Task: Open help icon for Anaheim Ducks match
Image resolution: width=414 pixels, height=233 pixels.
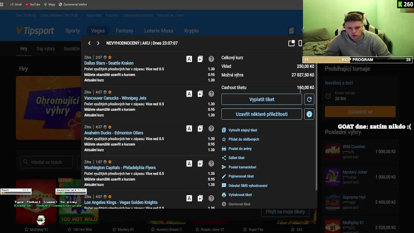Action: click(211, 128)
